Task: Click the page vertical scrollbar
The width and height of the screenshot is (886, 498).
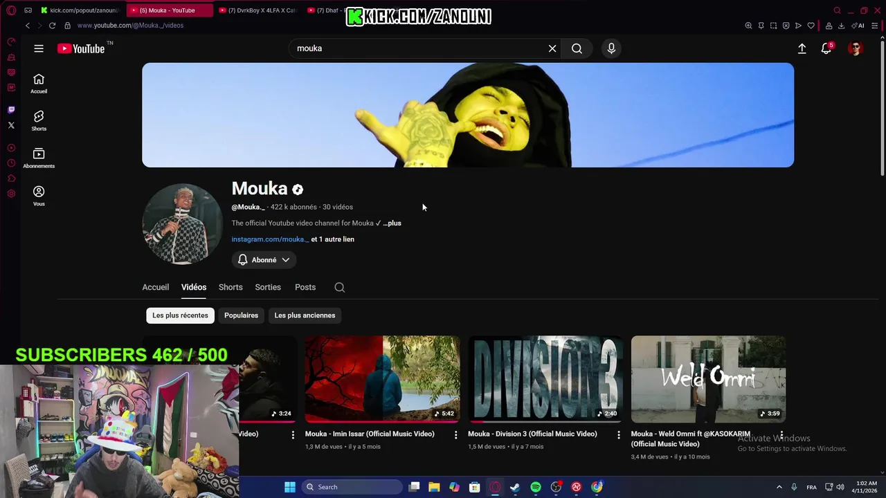Action: tap(882, 107)
